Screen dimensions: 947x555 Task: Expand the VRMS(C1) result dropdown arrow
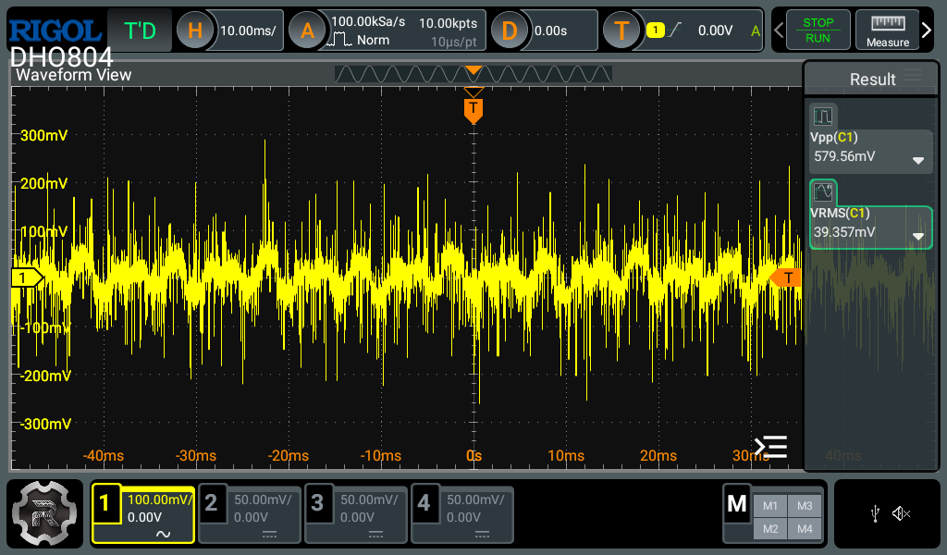917,236
